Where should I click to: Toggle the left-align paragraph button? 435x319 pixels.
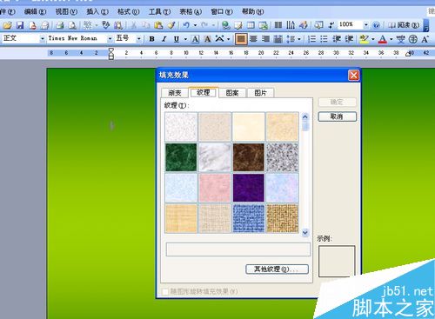[x=241, y=39]
